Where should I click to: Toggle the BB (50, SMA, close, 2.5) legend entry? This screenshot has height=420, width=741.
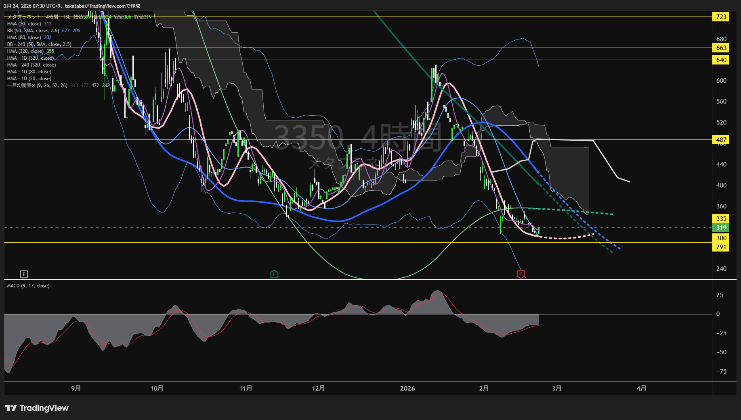coord(33,31)
